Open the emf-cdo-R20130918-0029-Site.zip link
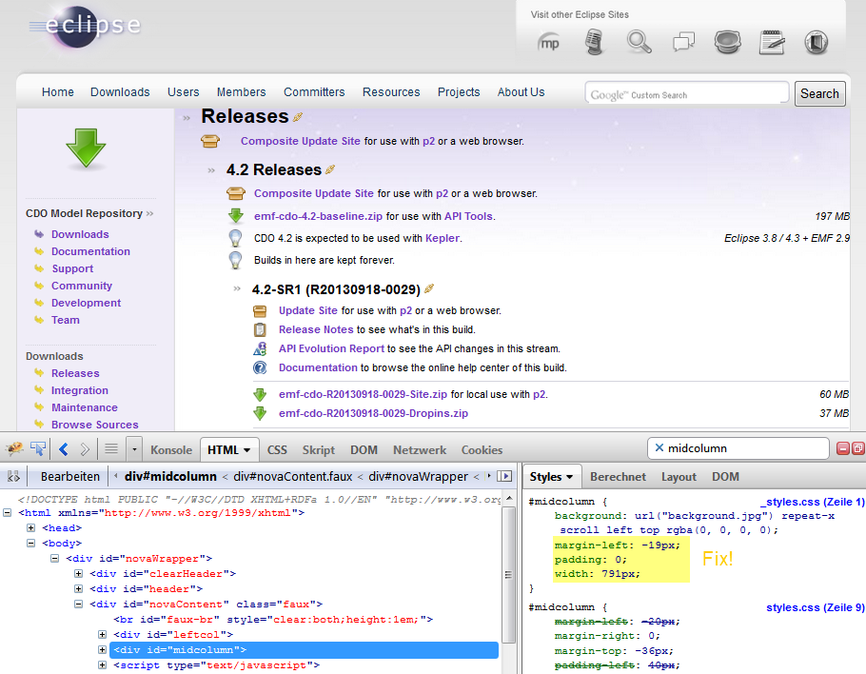Viewport: 866px width, 674px height. click(363, 394)
